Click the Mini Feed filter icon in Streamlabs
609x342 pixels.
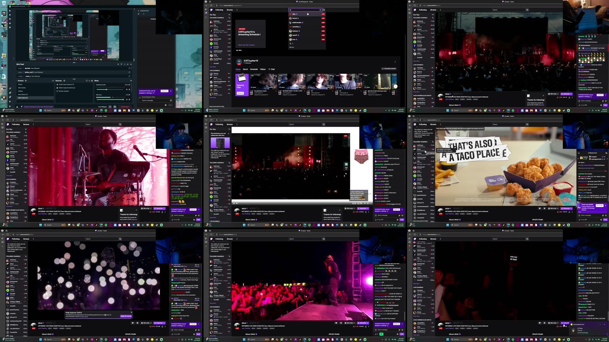coord(121,64)
